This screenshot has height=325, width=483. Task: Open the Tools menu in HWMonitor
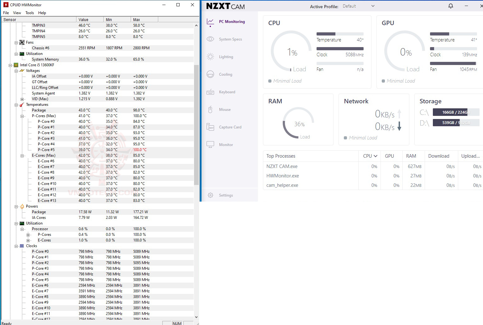click(30, 13)
